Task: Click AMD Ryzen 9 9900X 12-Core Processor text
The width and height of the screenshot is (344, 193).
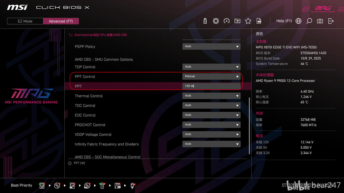Action: click(285, 81)
